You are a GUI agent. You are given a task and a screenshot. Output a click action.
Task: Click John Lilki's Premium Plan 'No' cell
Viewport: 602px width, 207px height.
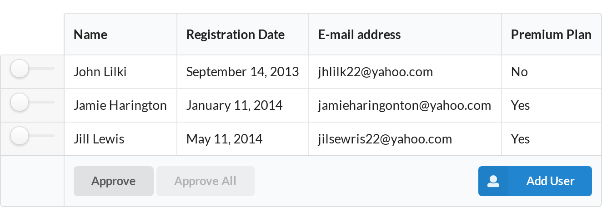[x=552, y=72]
